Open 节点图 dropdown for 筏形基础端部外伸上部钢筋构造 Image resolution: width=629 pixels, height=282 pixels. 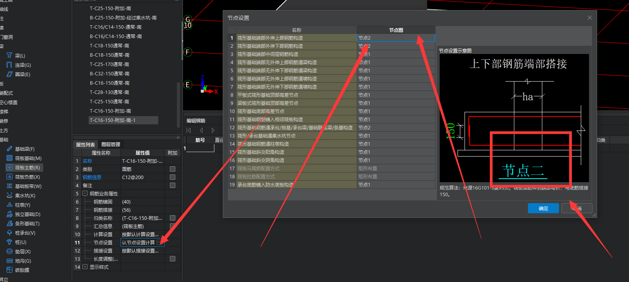pos(396,38)
